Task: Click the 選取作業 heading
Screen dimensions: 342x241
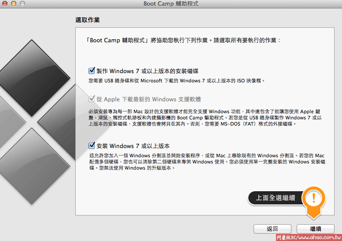Action: pyautogui.click(x=88, y=20)
